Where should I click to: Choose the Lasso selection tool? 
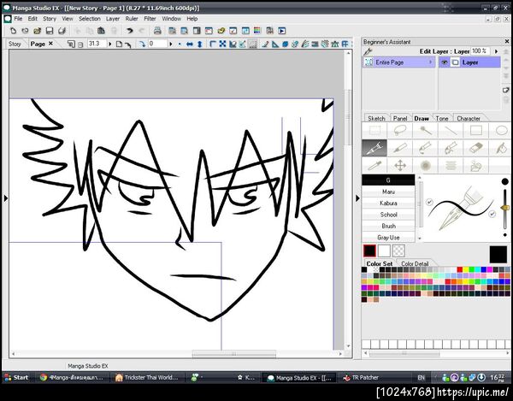(x=399, y=131)
